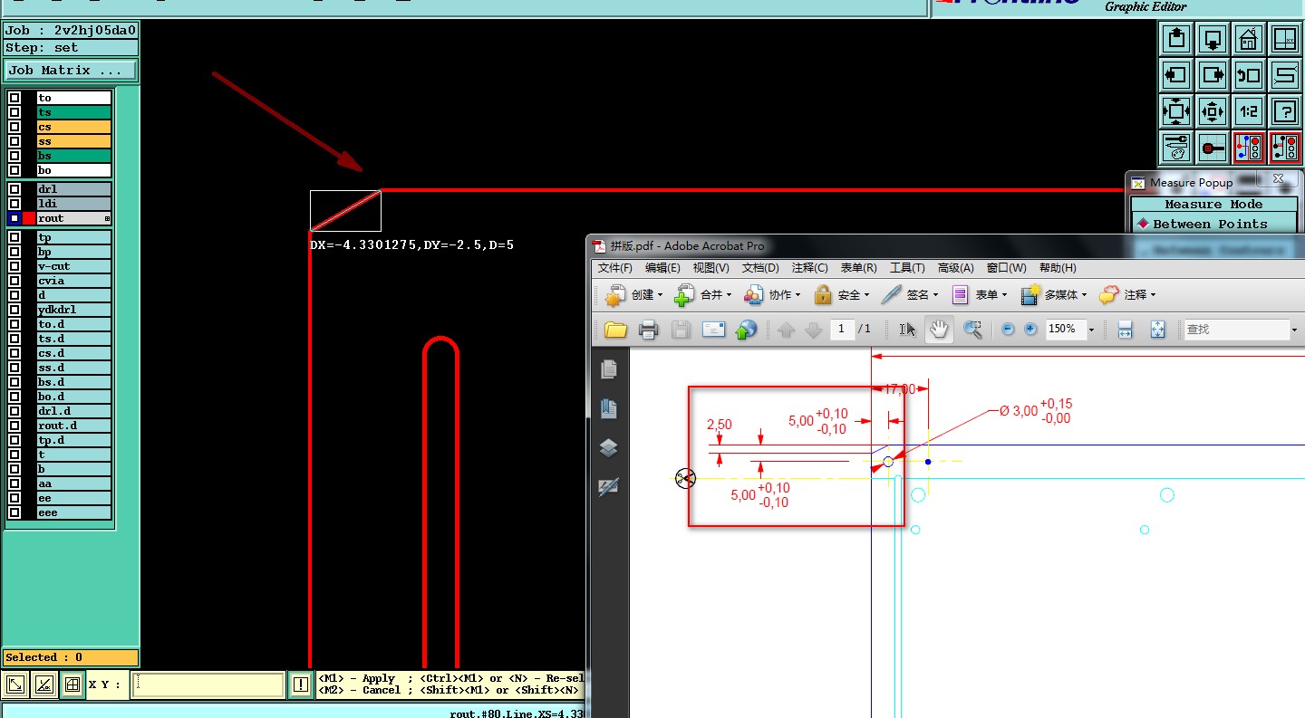Click the zoom in arrows icon
This screenshot has width=1305, height=718.
[1176, 111]
